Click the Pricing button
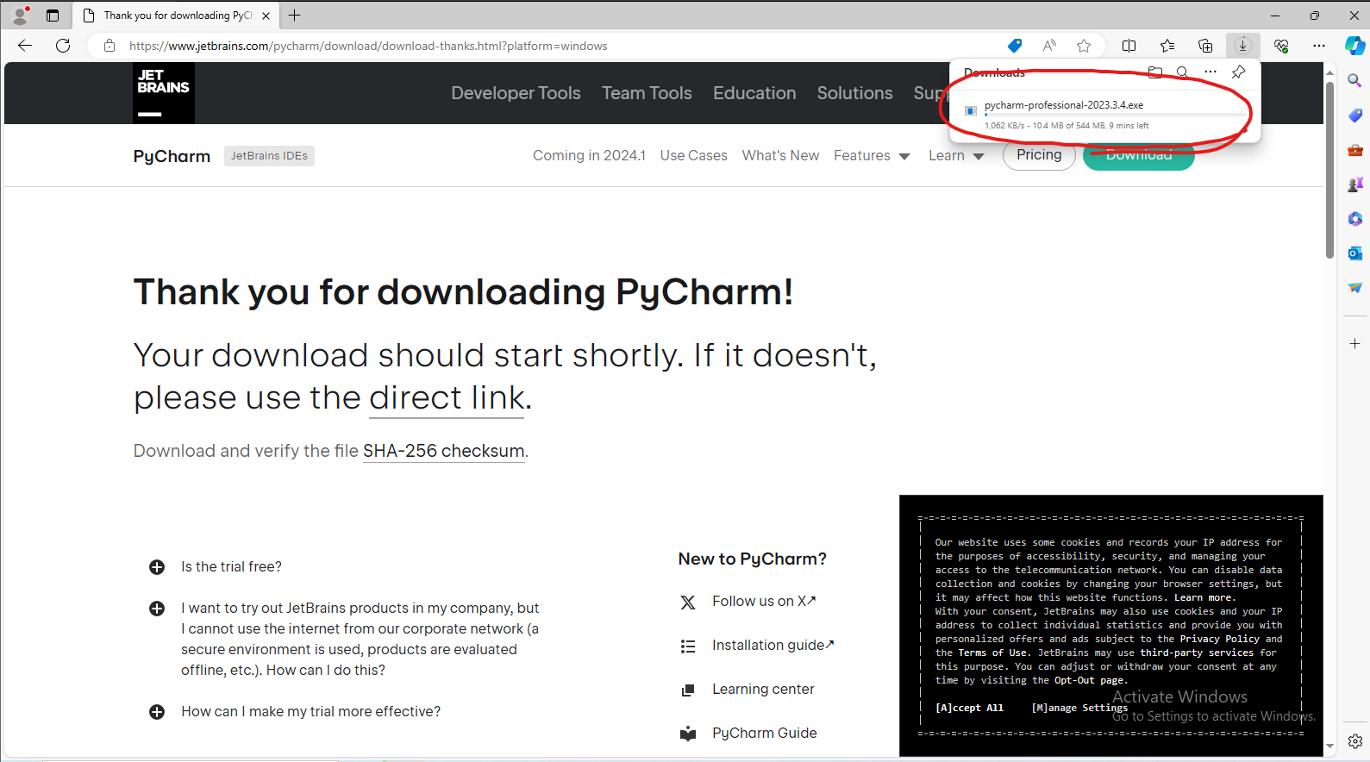 tap(1039, 155)
